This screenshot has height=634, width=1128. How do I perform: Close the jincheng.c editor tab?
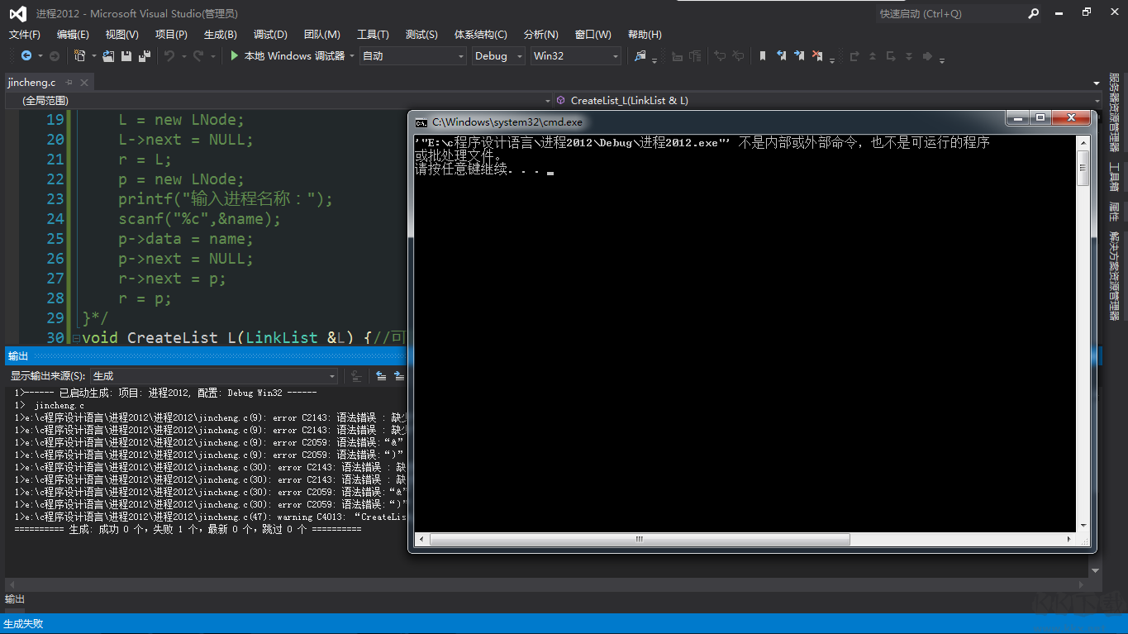(x=84, y=83)
